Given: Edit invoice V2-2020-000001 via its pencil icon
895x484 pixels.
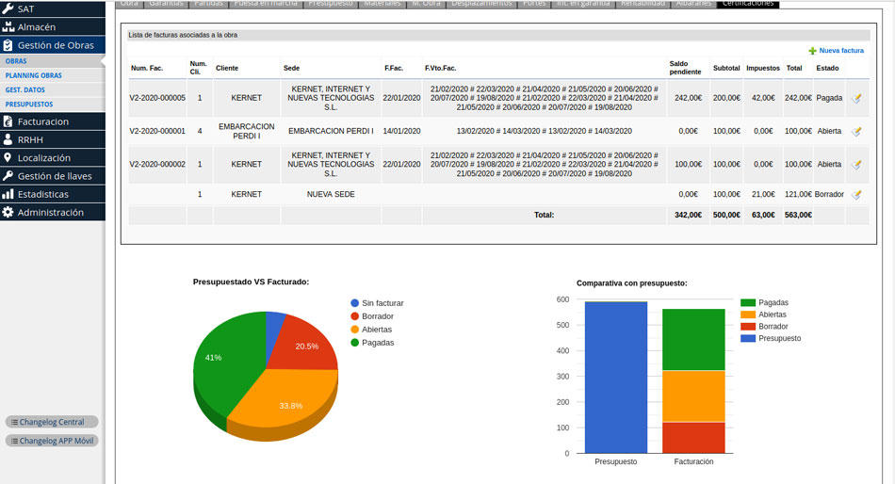Looking at the screenshot, I should (856, 131).
